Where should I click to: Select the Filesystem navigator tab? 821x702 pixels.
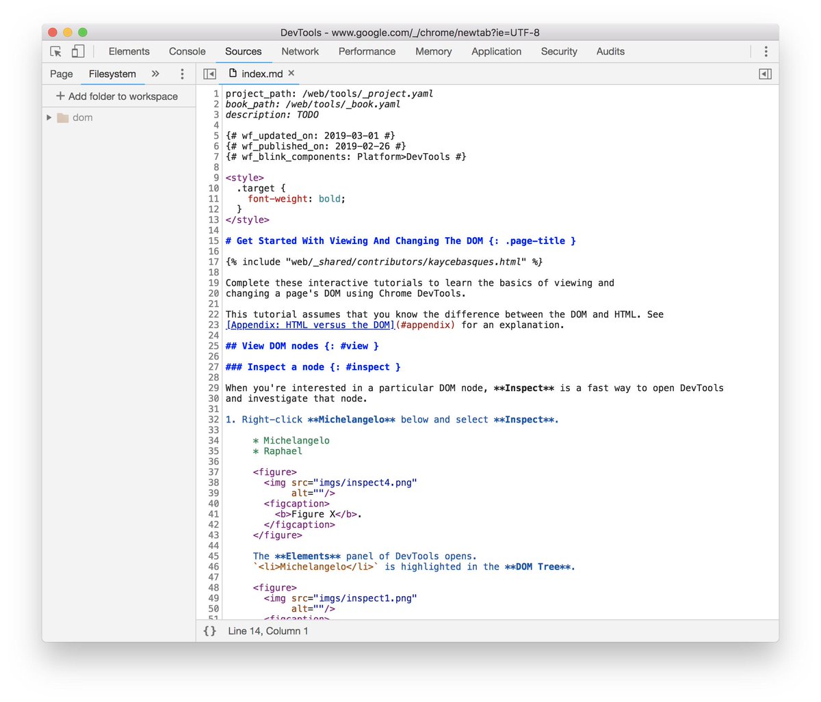click(112, 74)
